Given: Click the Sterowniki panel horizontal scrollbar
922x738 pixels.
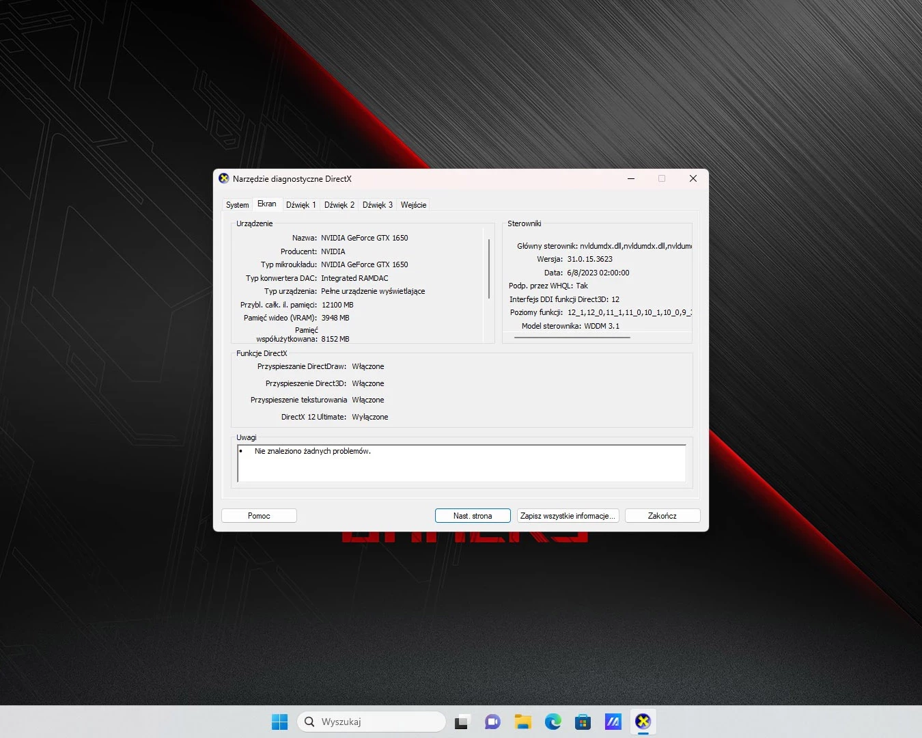Looking at the screenshot, I should click(572, 337).
